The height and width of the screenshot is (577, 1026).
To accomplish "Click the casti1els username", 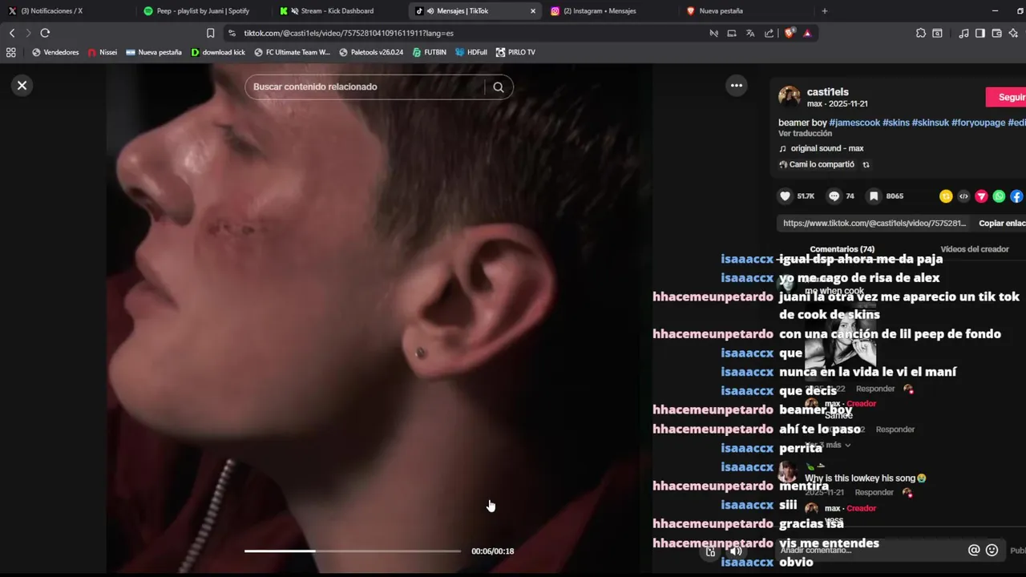I will [x=827, y=92].
